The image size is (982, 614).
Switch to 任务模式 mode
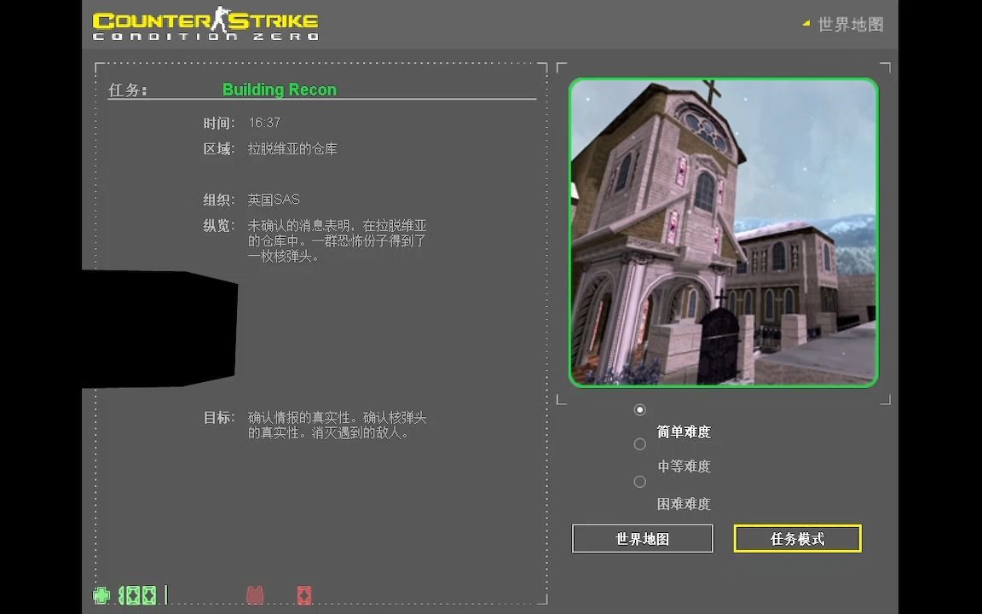[797, 538]
